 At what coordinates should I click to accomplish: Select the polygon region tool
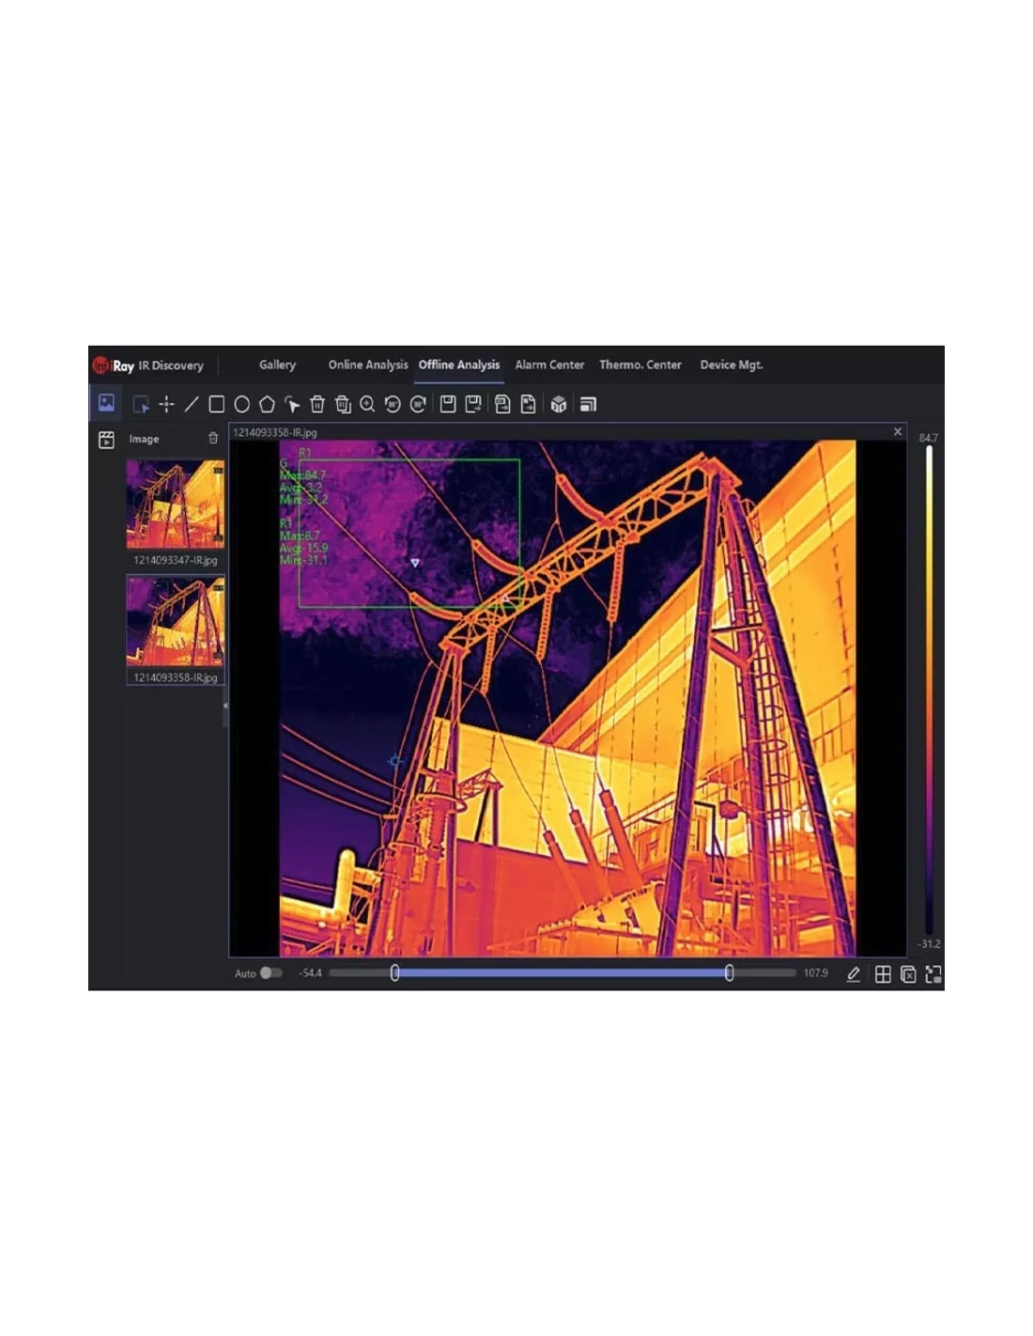[x=267, y=405]
